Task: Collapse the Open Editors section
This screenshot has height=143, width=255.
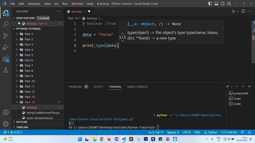Action: point(25,18)
